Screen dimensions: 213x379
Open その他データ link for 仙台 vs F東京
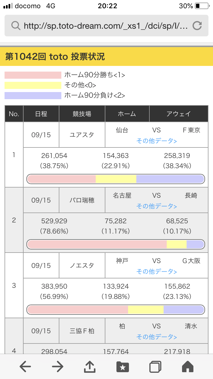pos(156,141)
